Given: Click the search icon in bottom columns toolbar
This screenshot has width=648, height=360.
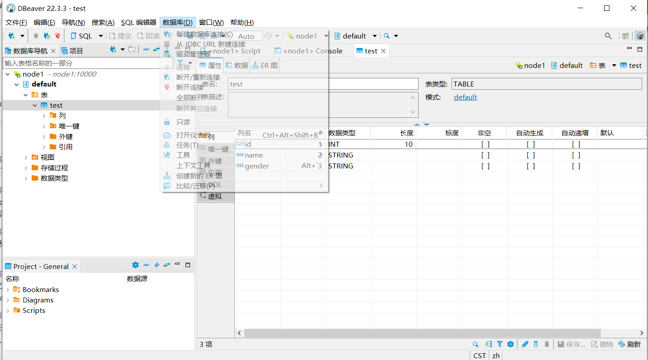Looking at the screenshot, I should pyautogui.click(x=476, y=344).
